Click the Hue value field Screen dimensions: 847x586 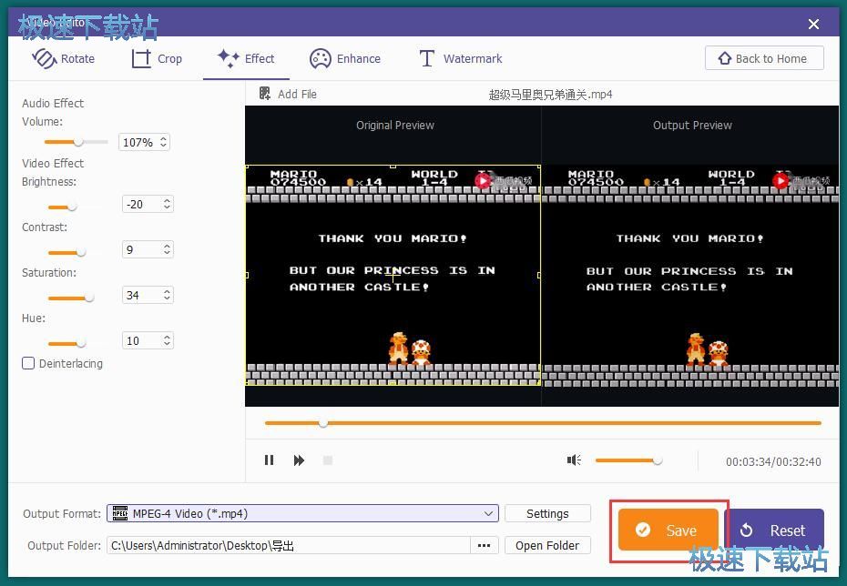(148, 340)
